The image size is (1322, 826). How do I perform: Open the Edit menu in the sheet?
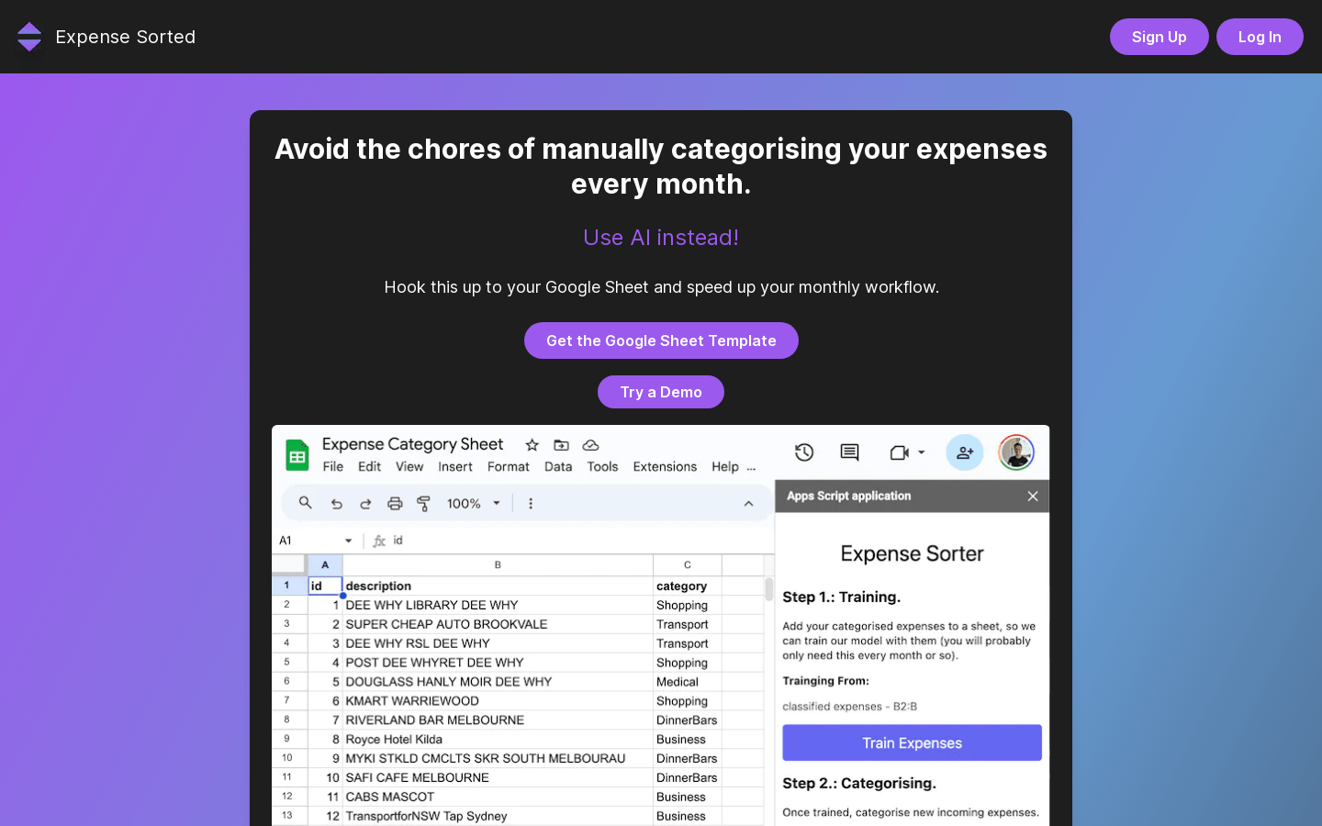tap(369, 466)
